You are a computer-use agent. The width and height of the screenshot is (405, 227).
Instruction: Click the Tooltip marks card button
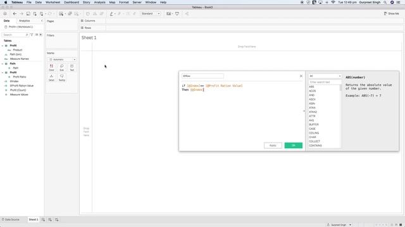point(62,78)
